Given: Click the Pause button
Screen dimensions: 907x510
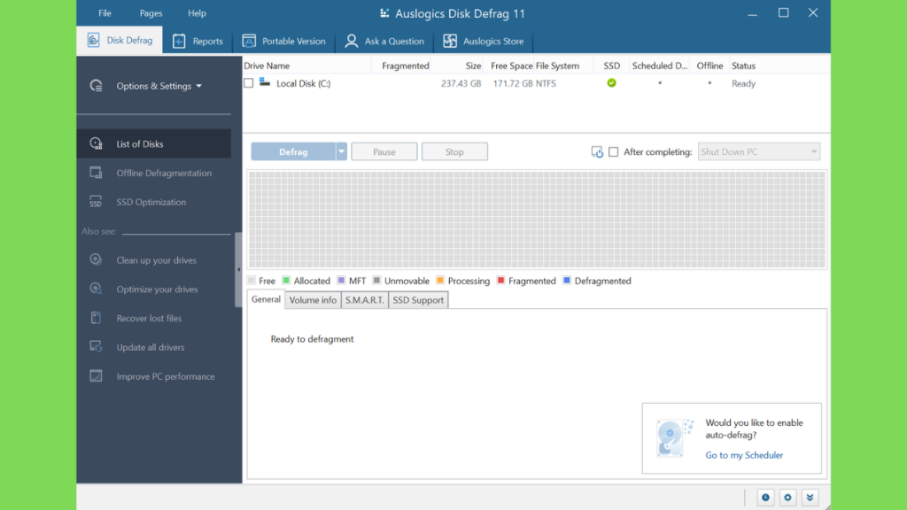Looking at the screenshot, I should click(384, 151).
